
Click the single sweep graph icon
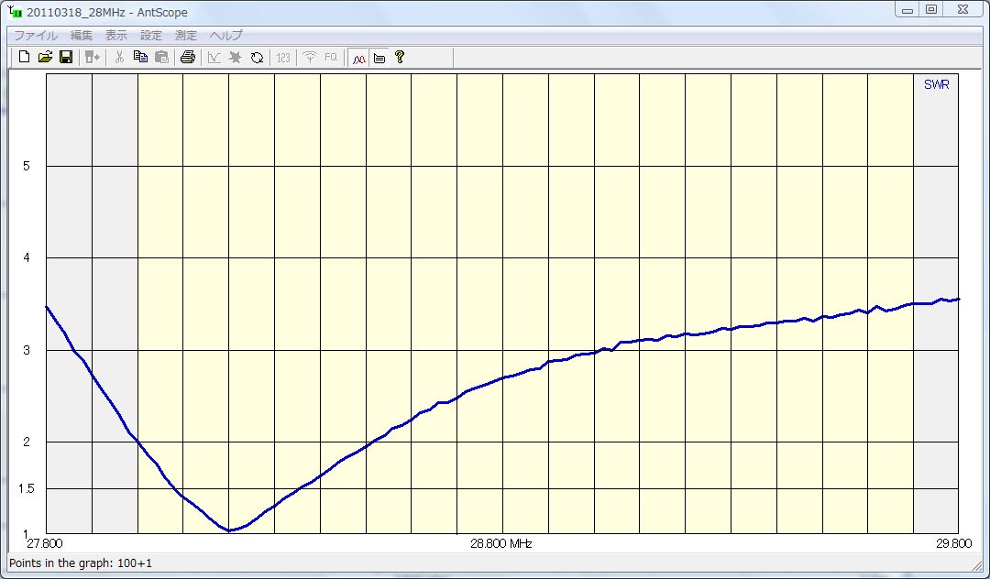(x=214, y=58)
